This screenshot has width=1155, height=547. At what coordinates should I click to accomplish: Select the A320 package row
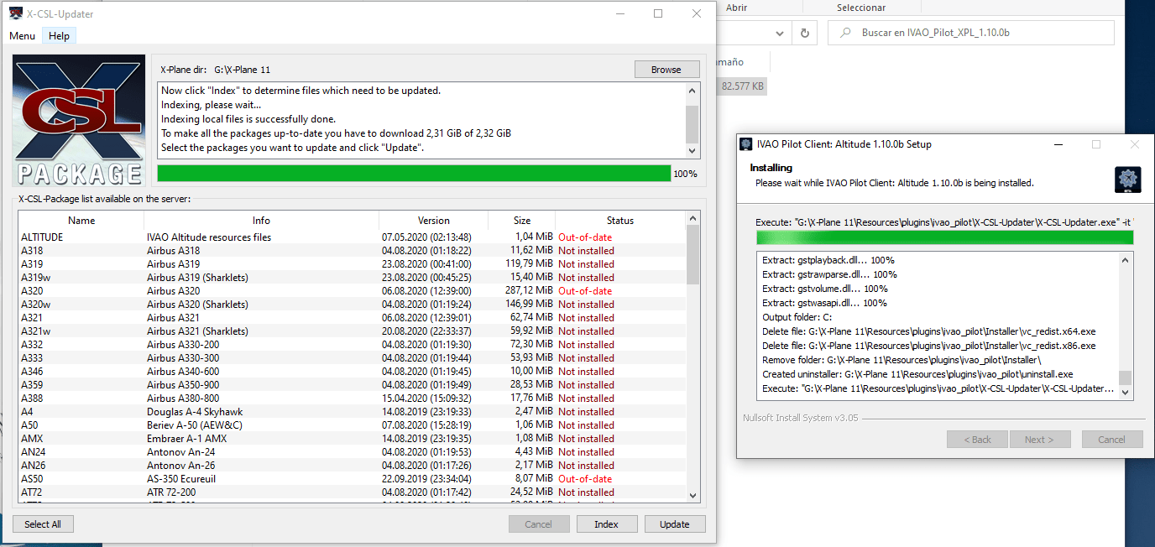353,291
